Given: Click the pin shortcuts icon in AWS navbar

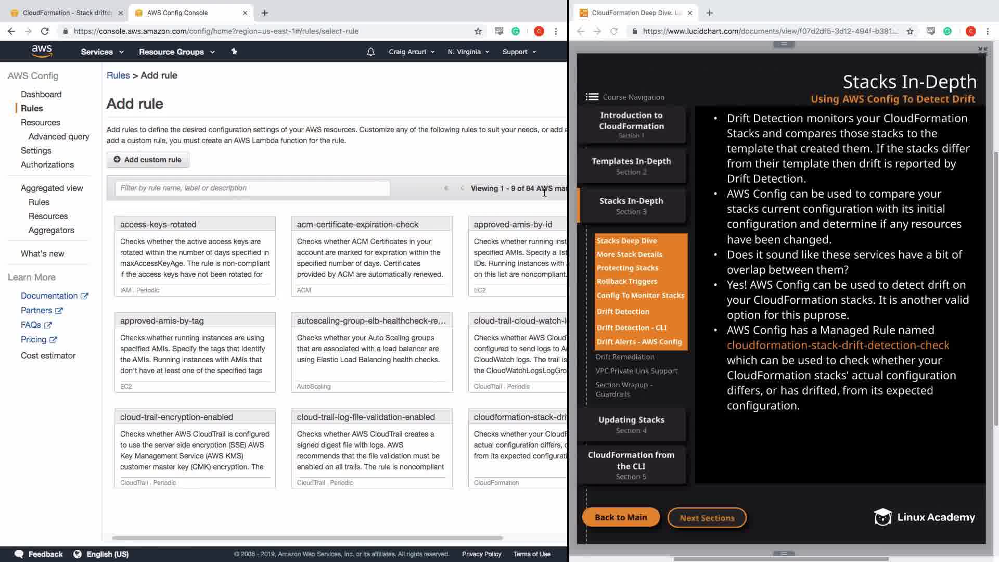Looking at the screenshot, I should (x=234, y=52).
